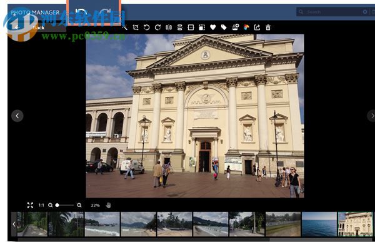Click in the Search field
The width and height of the screenshot is (375, 242).
click(332, 12)
